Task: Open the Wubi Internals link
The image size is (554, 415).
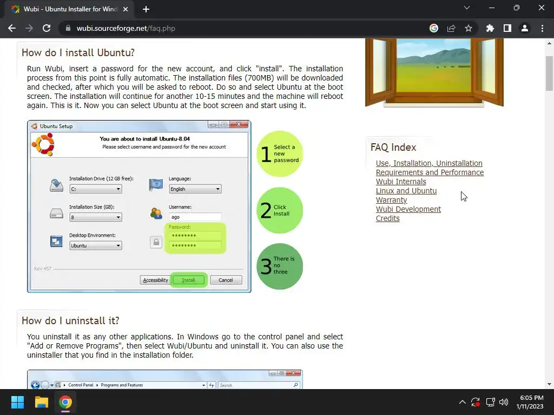Action: (x=401, y=182)
